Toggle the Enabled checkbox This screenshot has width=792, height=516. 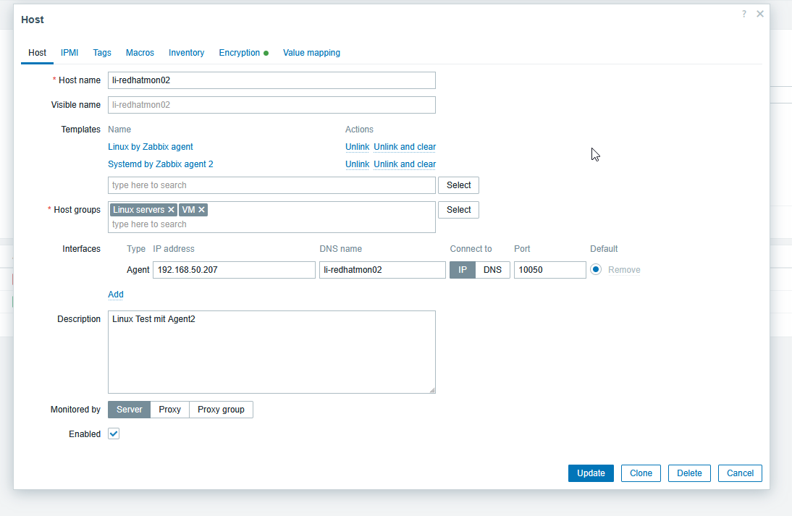pyautogui.click(x=114, y=434)
